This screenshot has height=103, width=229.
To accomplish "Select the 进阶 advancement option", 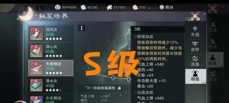I will click(195, 46).
